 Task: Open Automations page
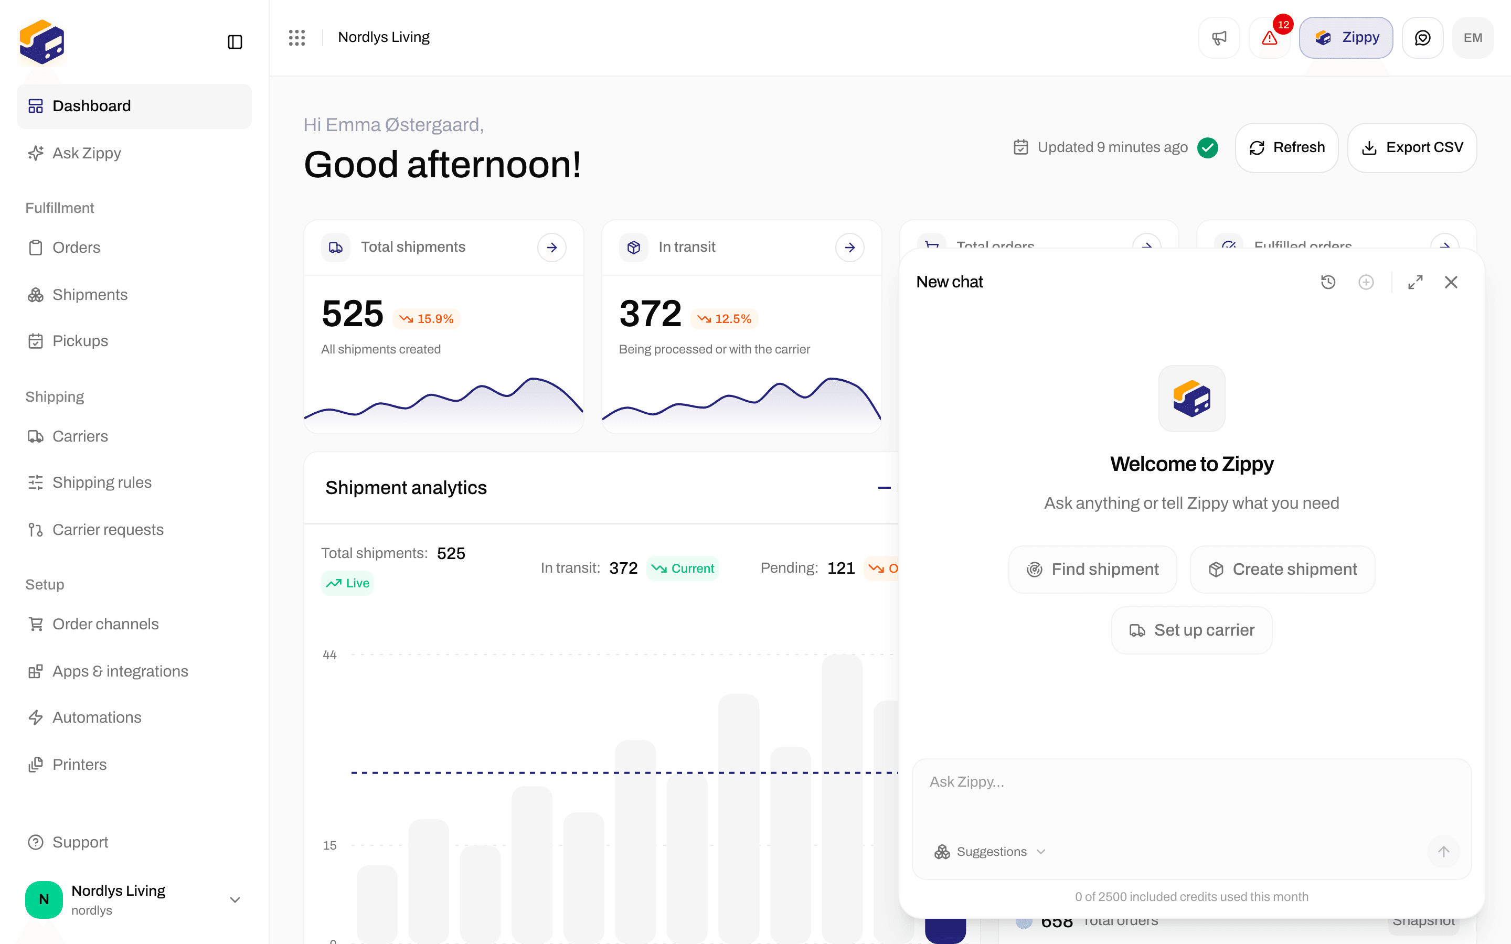point(134,717)
